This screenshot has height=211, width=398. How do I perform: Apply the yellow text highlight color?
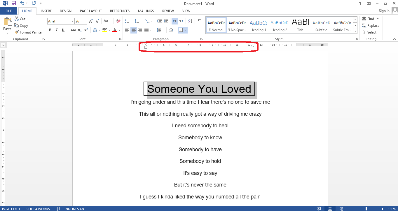(x=105, y=30)
